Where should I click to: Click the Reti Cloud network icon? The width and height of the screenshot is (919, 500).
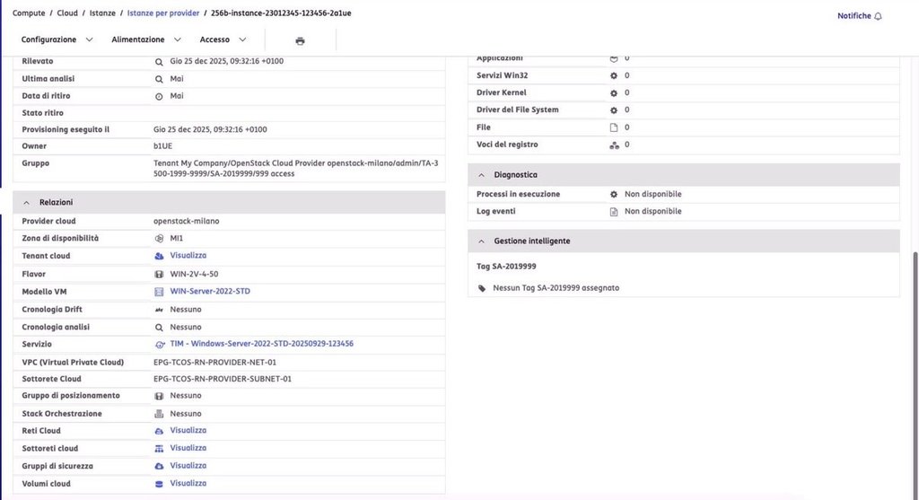[x=159, y=431]
